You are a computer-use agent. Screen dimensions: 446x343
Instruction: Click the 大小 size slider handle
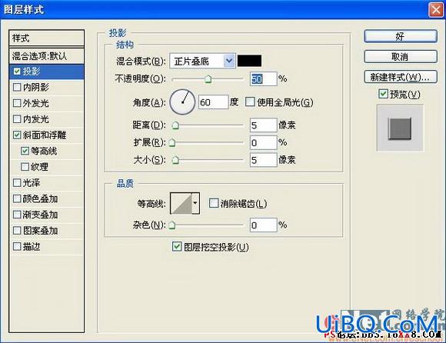click(x=175, y=160)
